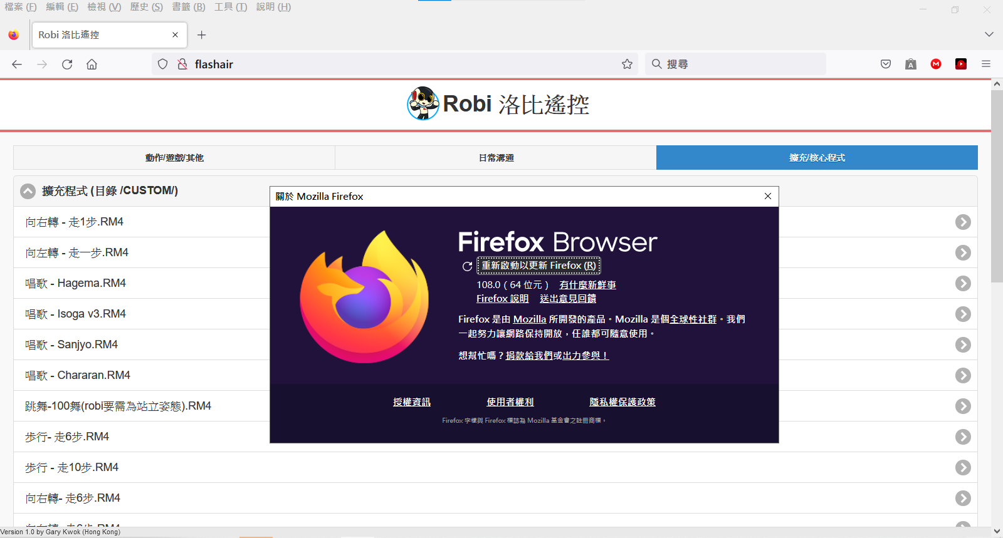Click arrow for 唱歌 - Sanjyo.RM4 row
The image size is (1003, 538).
(963, 344)
